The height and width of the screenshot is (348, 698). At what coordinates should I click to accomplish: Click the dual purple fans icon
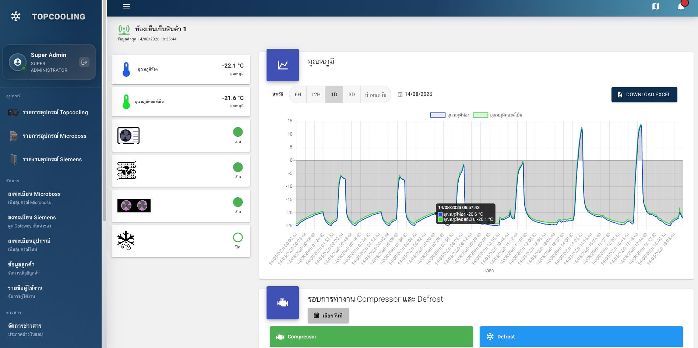[x=134, y=206]
